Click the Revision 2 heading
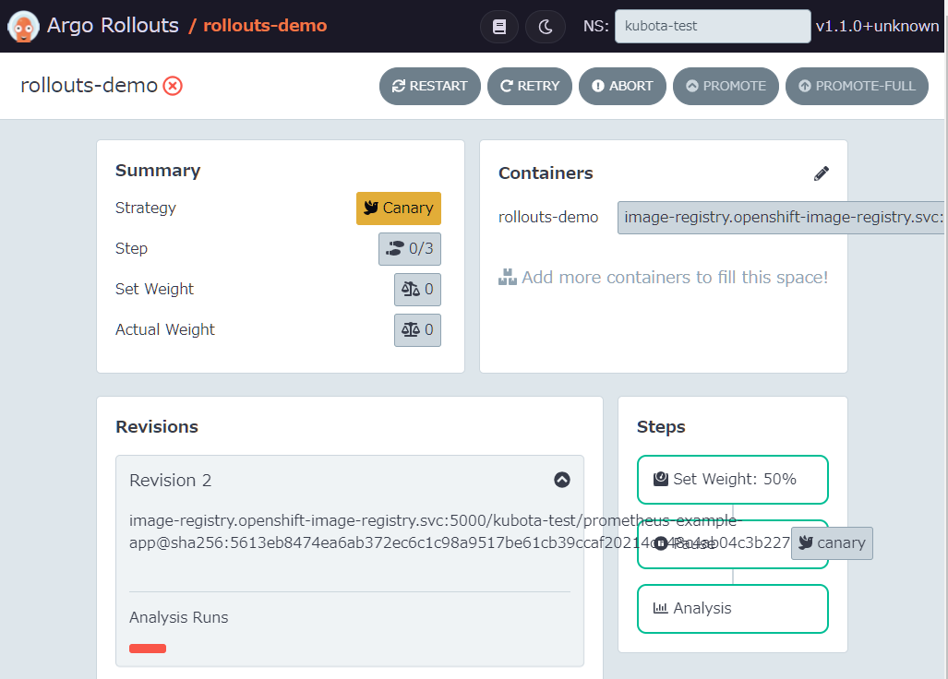 coord(171,481)
